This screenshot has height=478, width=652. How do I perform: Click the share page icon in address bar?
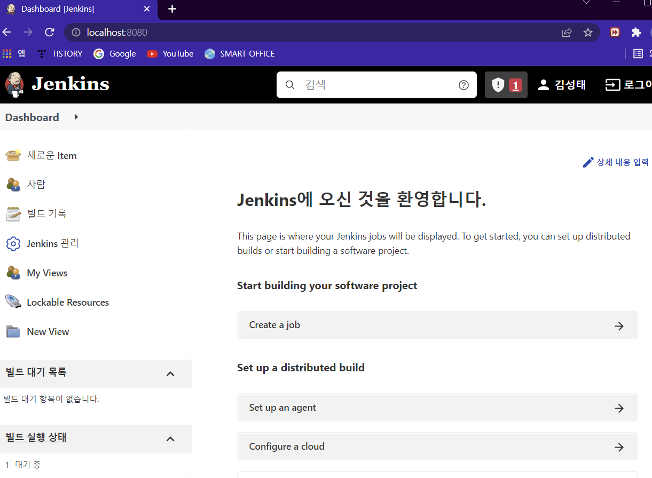[567, 33]
